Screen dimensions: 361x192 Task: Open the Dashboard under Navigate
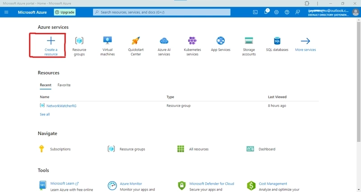coord(261,149)
